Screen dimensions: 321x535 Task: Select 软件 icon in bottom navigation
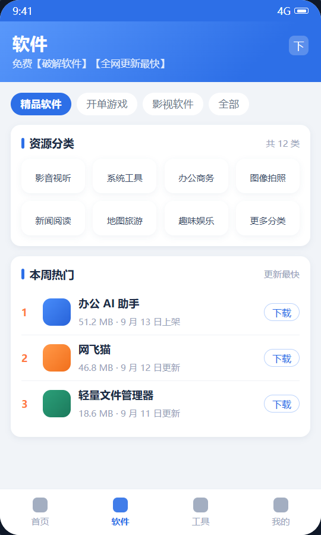(121, 505)
